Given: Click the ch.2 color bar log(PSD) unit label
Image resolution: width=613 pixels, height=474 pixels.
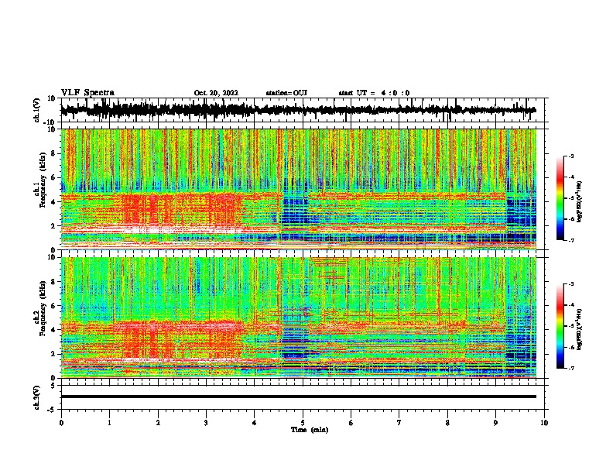Looking at the screenshot, I should 580,330.
